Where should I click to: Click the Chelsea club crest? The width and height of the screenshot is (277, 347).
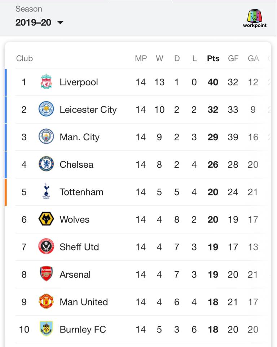[46, 164]
